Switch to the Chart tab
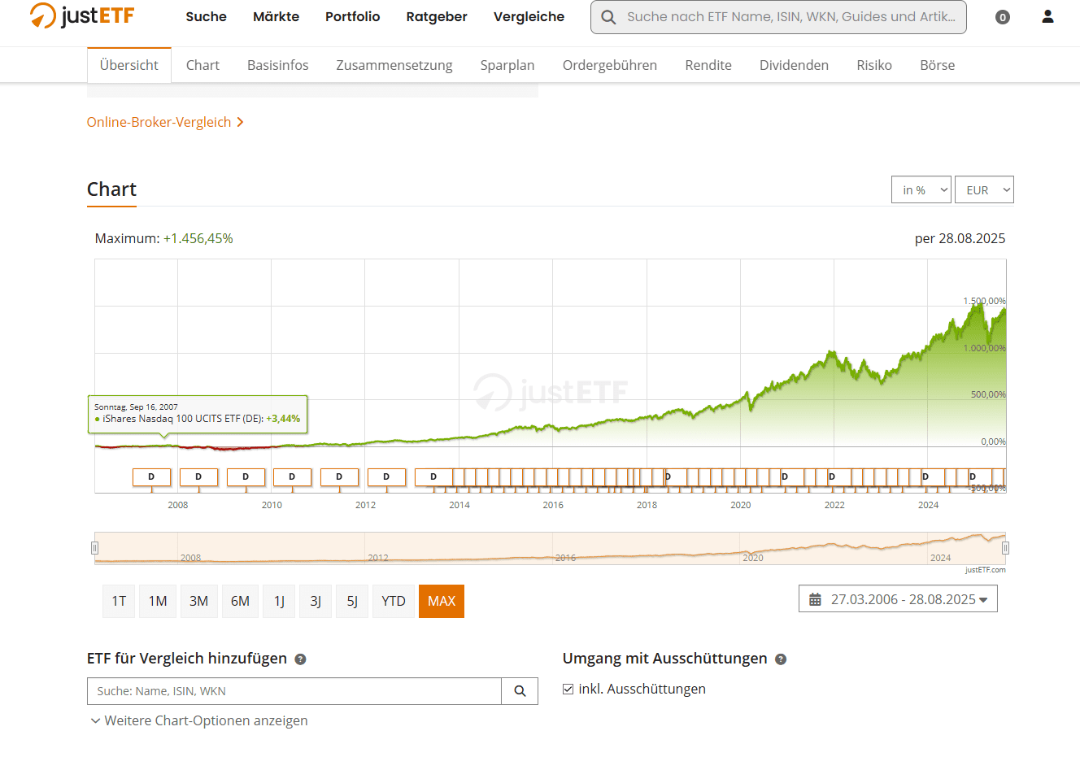Viewport: 1080px width, 757px height. coord(202,65)
